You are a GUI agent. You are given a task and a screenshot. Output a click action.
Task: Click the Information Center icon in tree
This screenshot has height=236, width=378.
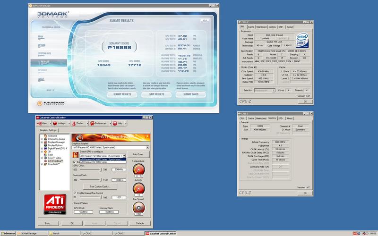click(45, 139)
